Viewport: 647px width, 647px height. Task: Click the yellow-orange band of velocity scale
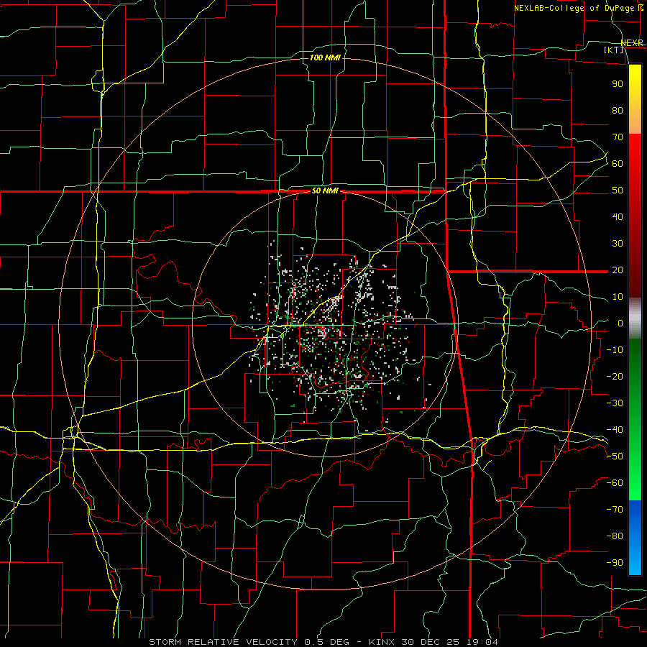pos(635,99)
